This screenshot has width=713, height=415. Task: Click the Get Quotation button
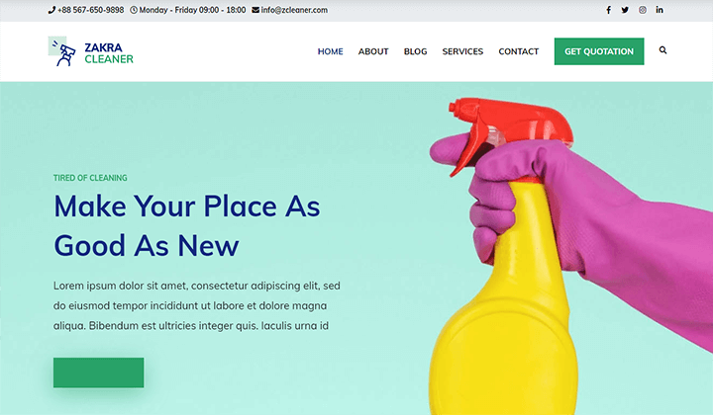coord(599,51)
